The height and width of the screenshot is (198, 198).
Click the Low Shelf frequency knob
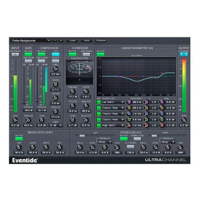click(129, 102)
